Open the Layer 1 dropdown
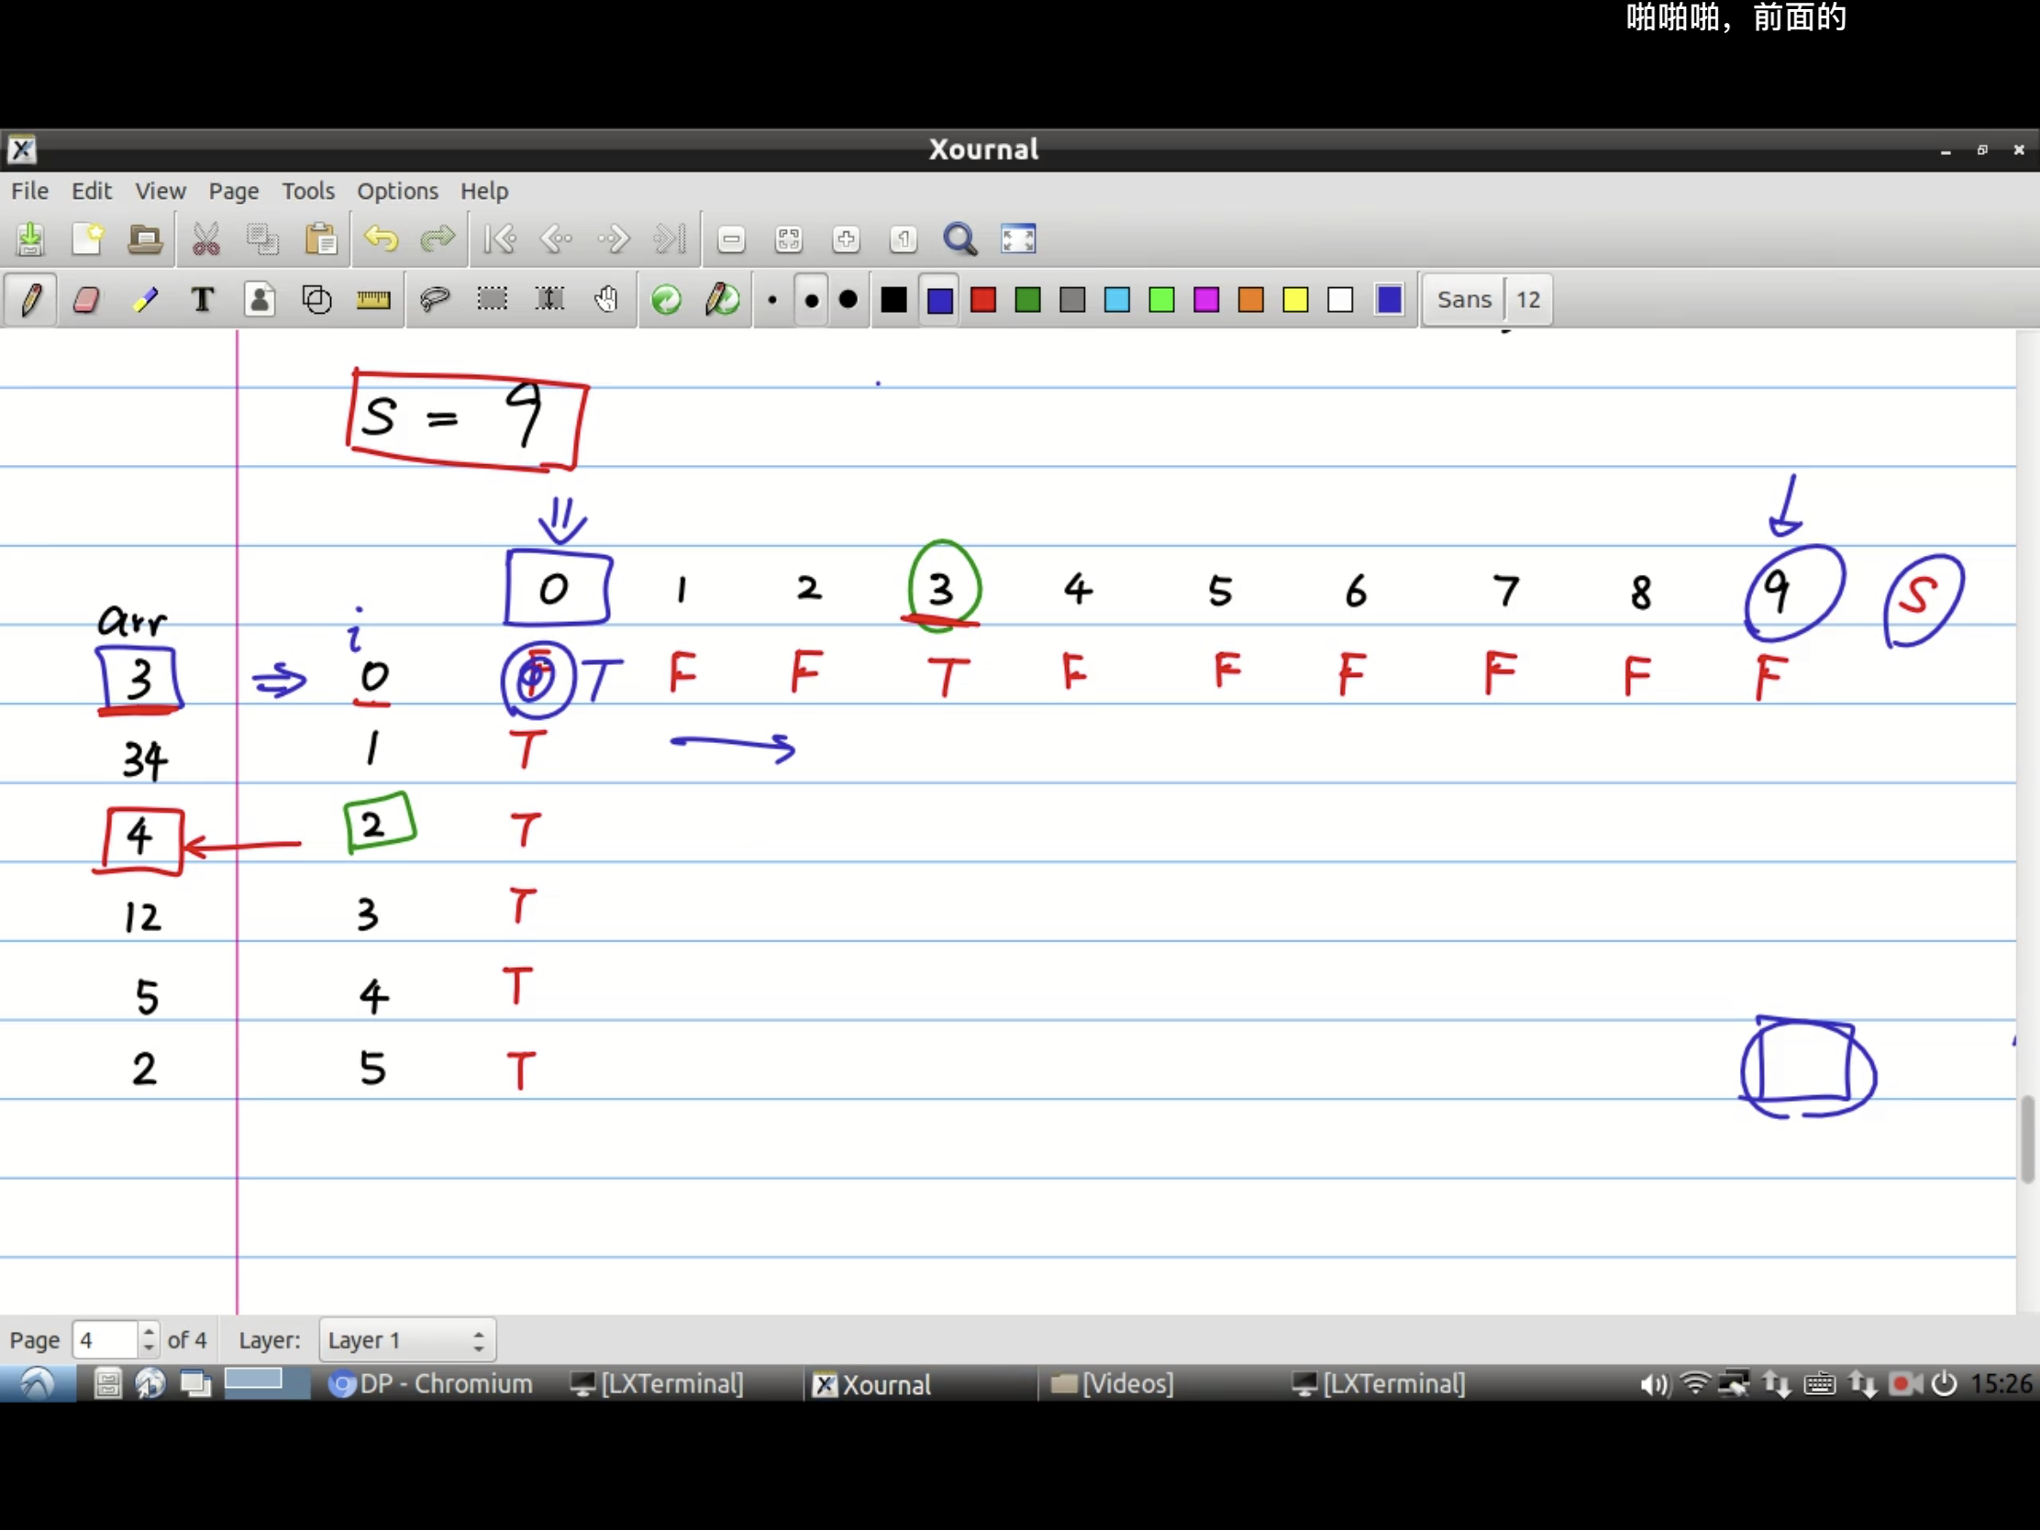The image size is (2040, 1530). 406,1340
